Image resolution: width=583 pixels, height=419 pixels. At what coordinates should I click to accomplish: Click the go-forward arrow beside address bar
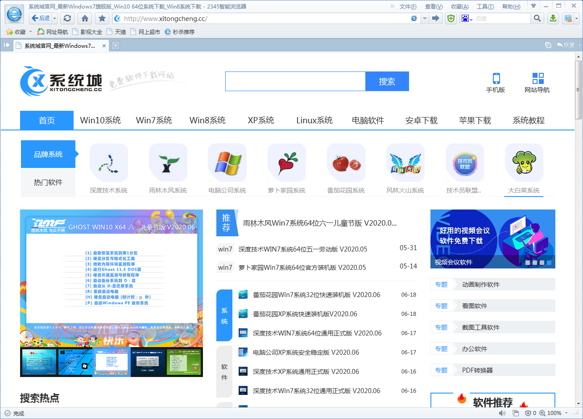coord(436,18)
